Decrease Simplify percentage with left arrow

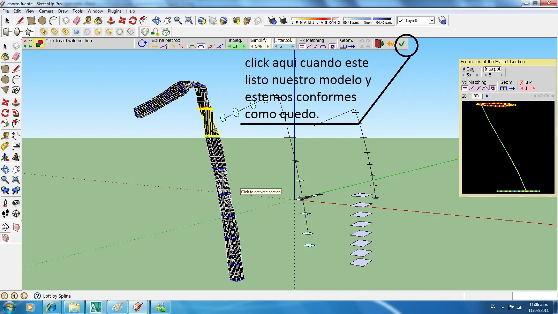pos(252,46)
